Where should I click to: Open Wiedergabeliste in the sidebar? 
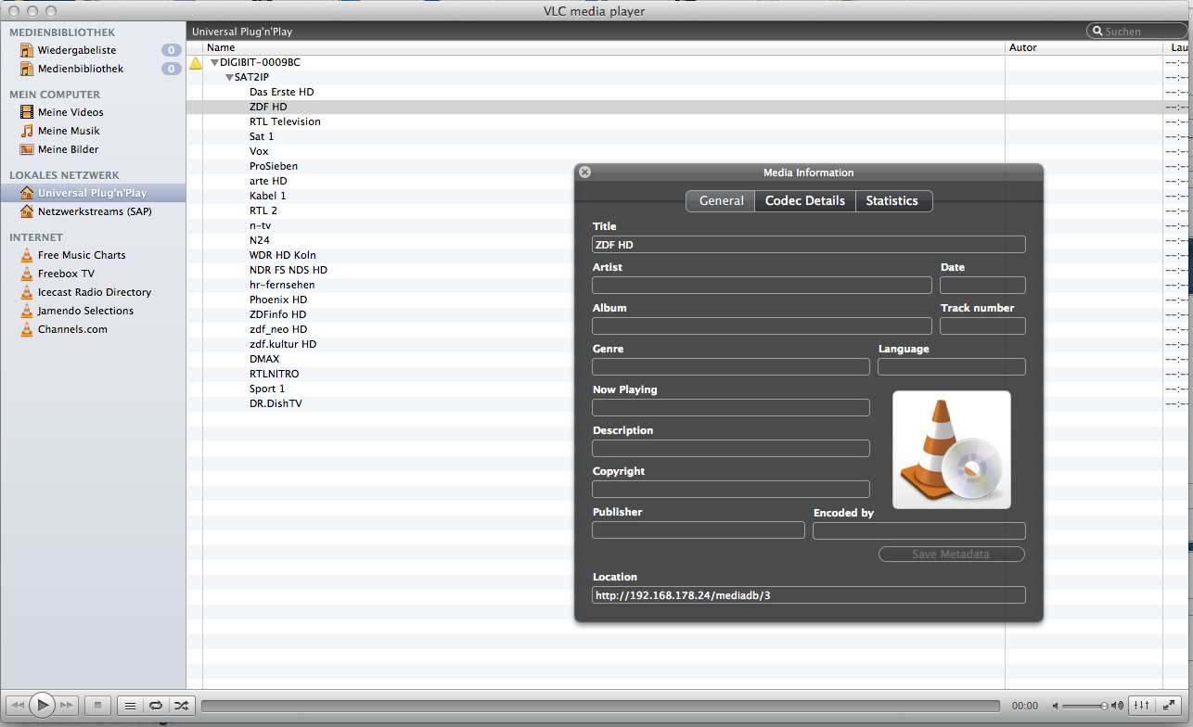tap(77, 50)
